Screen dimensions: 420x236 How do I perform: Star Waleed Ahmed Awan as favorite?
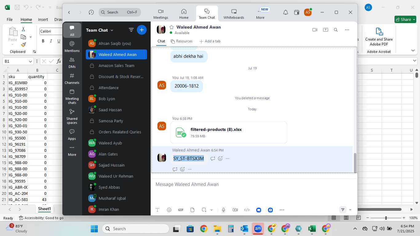click(x=172, y=27)
